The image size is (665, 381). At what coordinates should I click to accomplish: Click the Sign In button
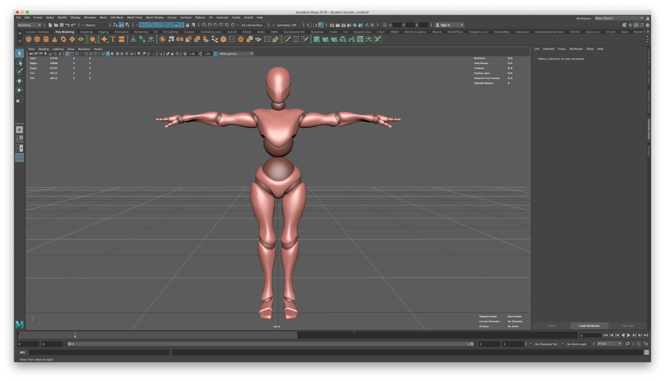click(x=445, y=25)
